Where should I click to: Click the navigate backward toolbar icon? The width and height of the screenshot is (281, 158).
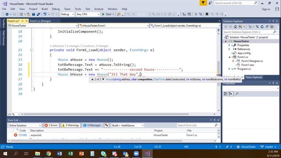point(7,14)
